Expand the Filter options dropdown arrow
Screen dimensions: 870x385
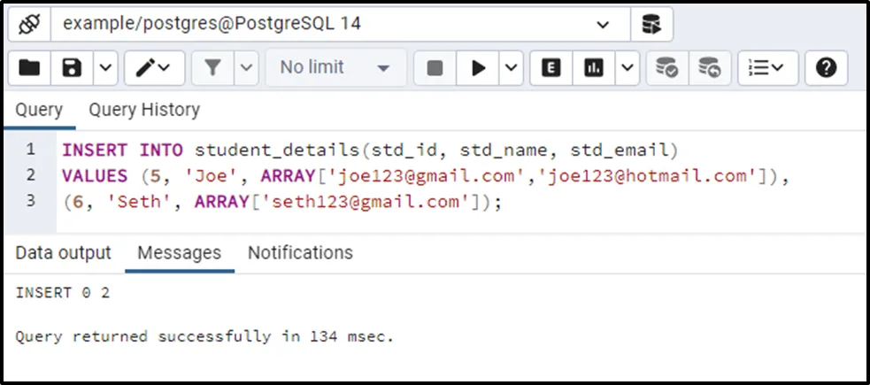[x=246, y=68]
